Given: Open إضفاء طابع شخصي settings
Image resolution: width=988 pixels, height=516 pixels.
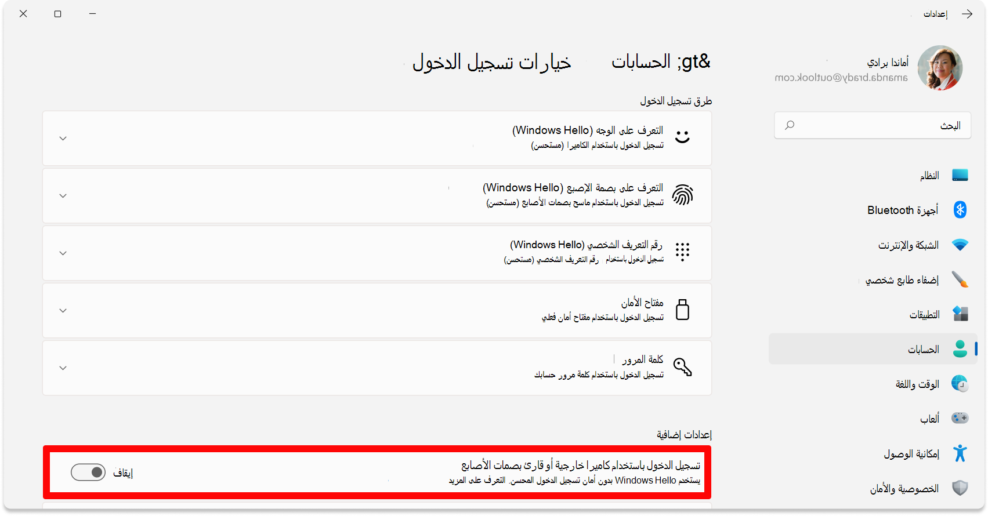Looking at the screenshot, I should (x=873, y=279).
